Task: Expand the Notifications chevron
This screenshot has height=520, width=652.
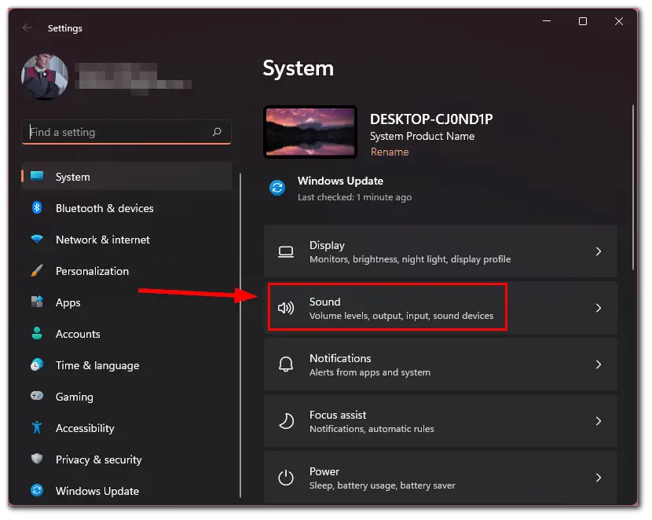Action: click(x=599, y=364)
